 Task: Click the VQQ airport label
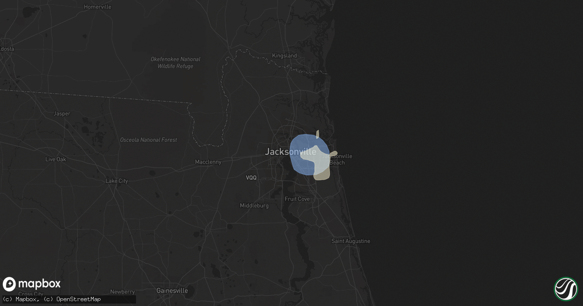[x=251, y=178]
